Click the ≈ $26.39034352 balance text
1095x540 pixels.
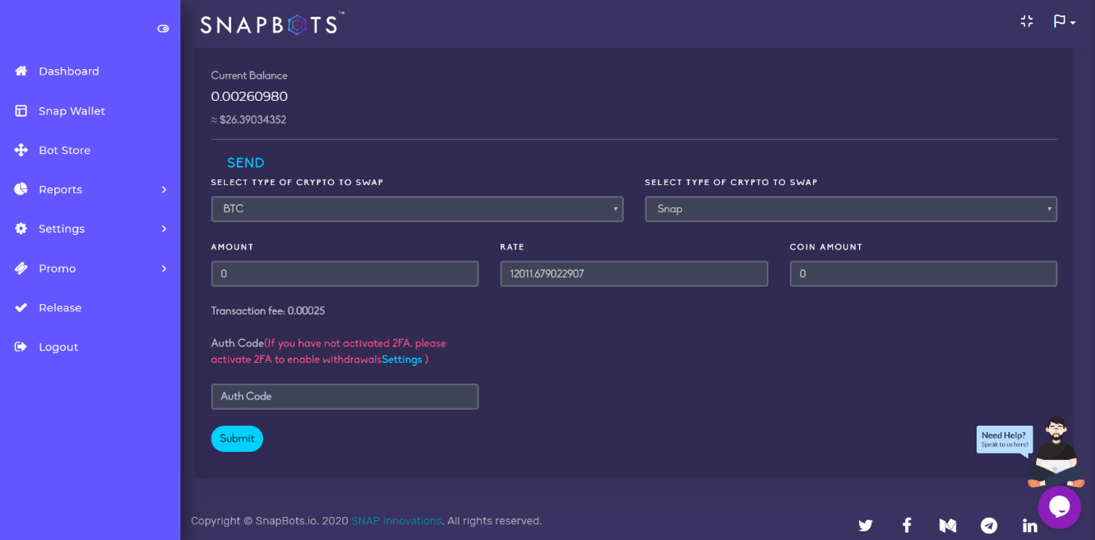pos(249,120)
